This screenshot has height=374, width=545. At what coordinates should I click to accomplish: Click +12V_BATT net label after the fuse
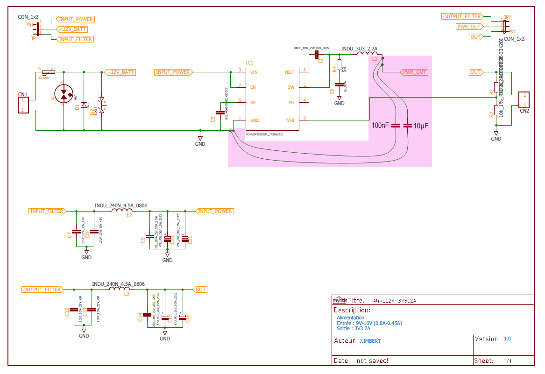click(x=120, y=72)
